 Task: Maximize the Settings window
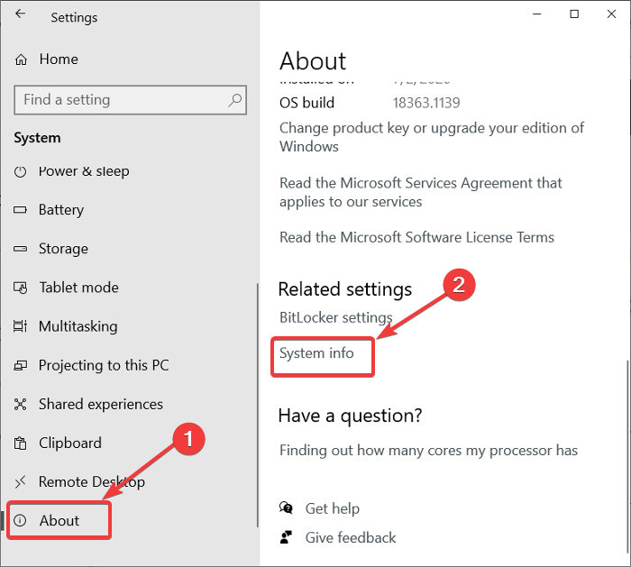(574, 14)
